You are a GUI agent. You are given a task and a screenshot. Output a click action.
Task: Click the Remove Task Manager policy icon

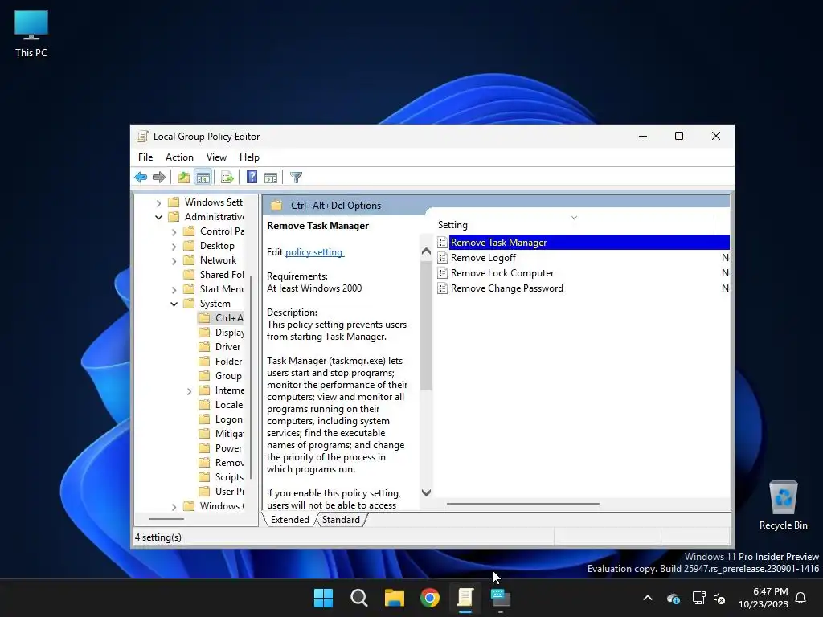443,243
